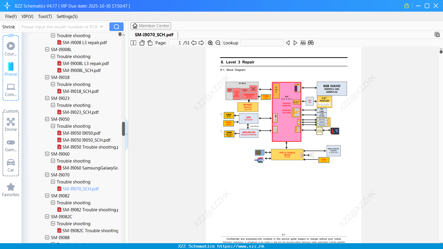Open the Game console category
This screenshot has height=249, width=443.
tap(11, 145)
